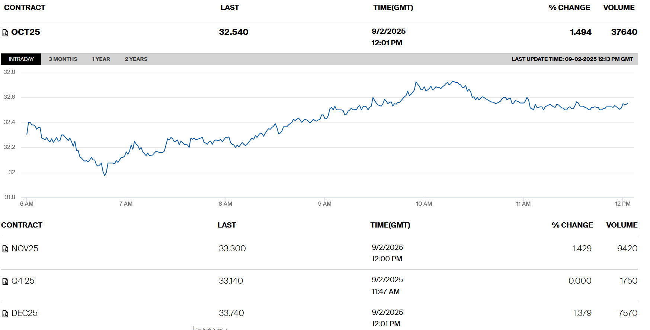Click the chart icon beside NOV25
Image resolution: width=650 pixels, height=330 pixels.
5,249
